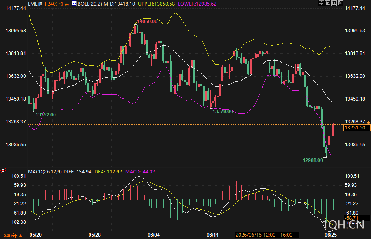Click the chart icon with right-pointing play arrow
371x239 pixels.
coord(334,3)
